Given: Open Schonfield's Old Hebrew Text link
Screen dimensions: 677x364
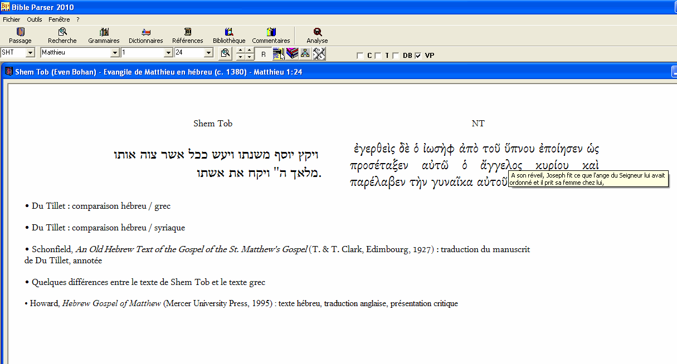Looking at the screenshot, I should (x=277, y=254).
